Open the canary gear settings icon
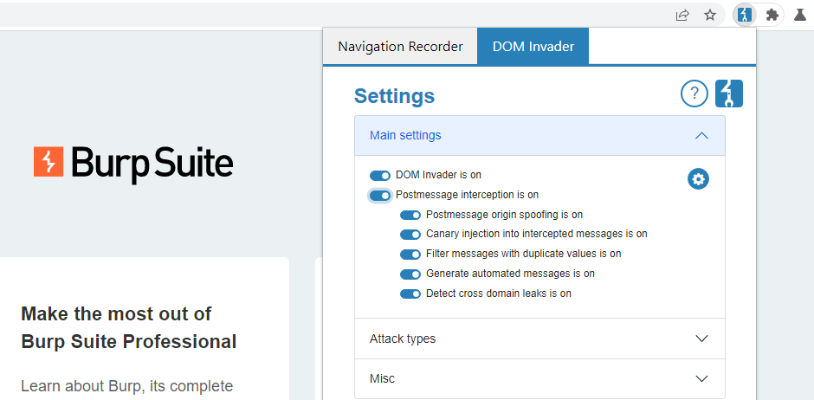The width and height of the screenshot is (814, 400). [698, 179]
